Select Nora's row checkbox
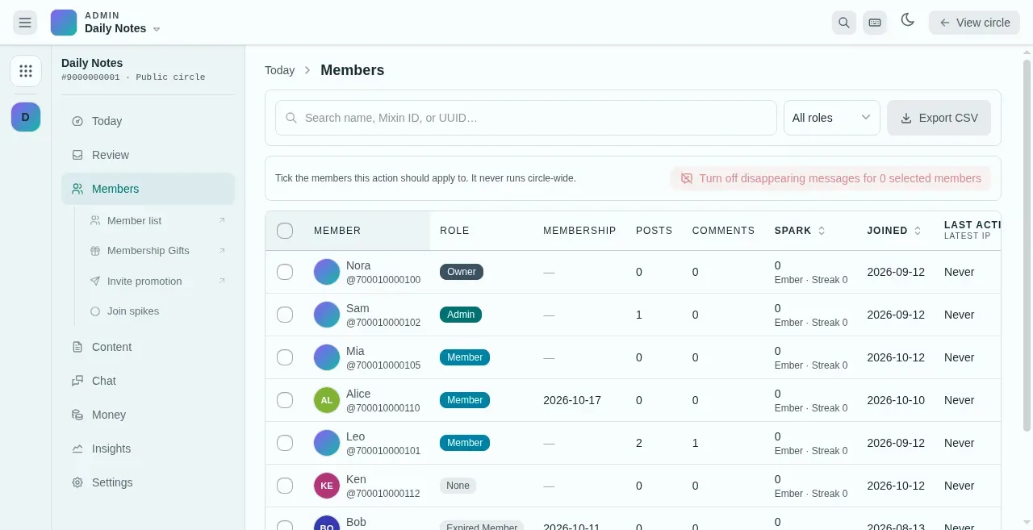The height and width of the screenshot is (530, 1033). (x=285, y=272)
